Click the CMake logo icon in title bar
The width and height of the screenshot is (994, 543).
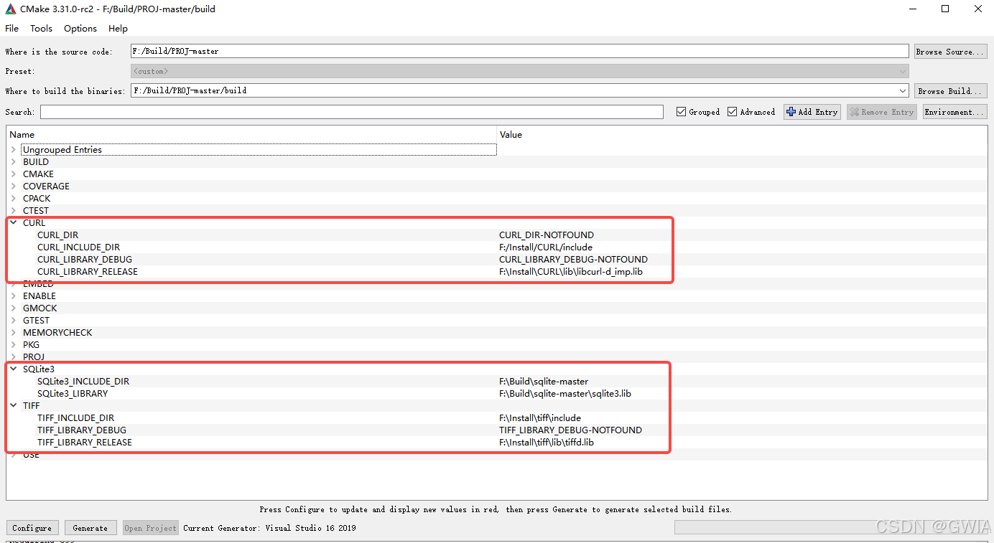pyautogui.click(x=10, y=9)
